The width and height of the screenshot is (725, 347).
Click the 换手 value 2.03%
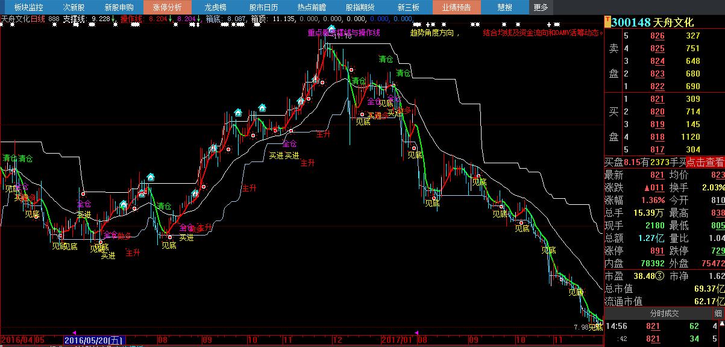coord(713,187)
